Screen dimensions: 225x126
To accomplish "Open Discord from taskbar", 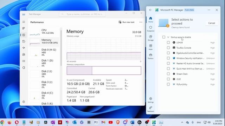I will 125,122.
